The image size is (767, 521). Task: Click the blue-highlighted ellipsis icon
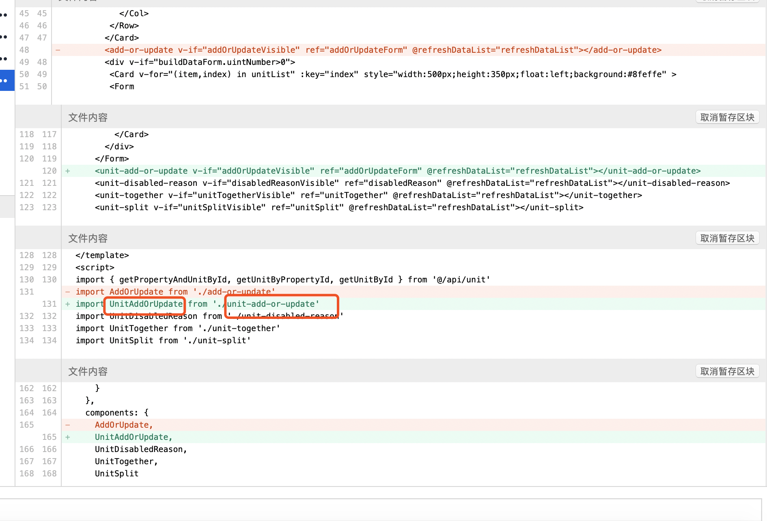point(5,80)
